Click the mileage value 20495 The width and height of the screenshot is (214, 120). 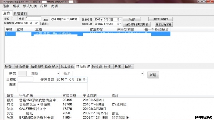point(67,100)
